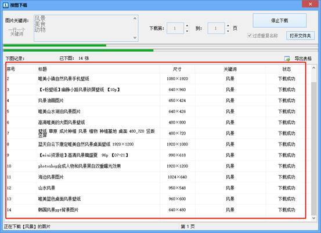Click list scrollbar down arrow

point(313,218)
